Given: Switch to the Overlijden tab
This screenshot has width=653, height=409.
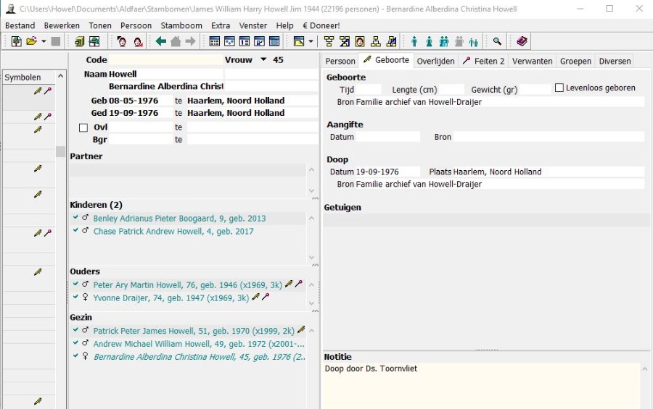Looking at the screenshot, I should tap(435, 62).
